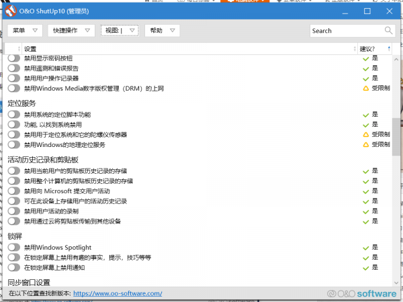Click the 锁屏 section heading

[x=15, y=236]
